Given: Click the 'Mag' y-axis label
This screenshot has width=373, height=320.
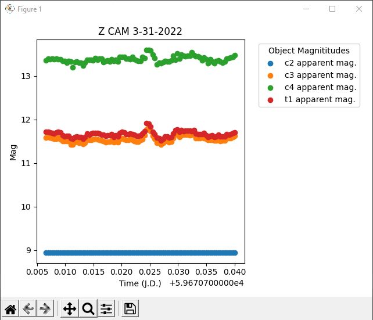Looking at the screenshot, I should pyautogui.click(x=13, y=152).
